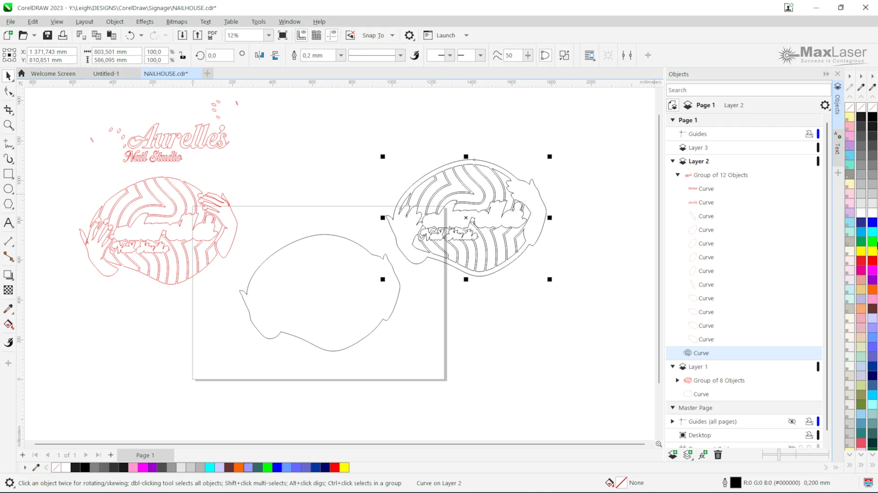The image size is (878, 493).
Task: Select the Text tool
Action: coord(8,222)
